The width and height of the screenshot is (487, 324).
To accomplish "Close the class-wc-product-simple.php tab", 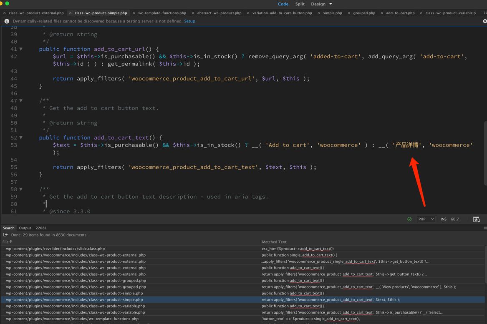I will [71, 13].
